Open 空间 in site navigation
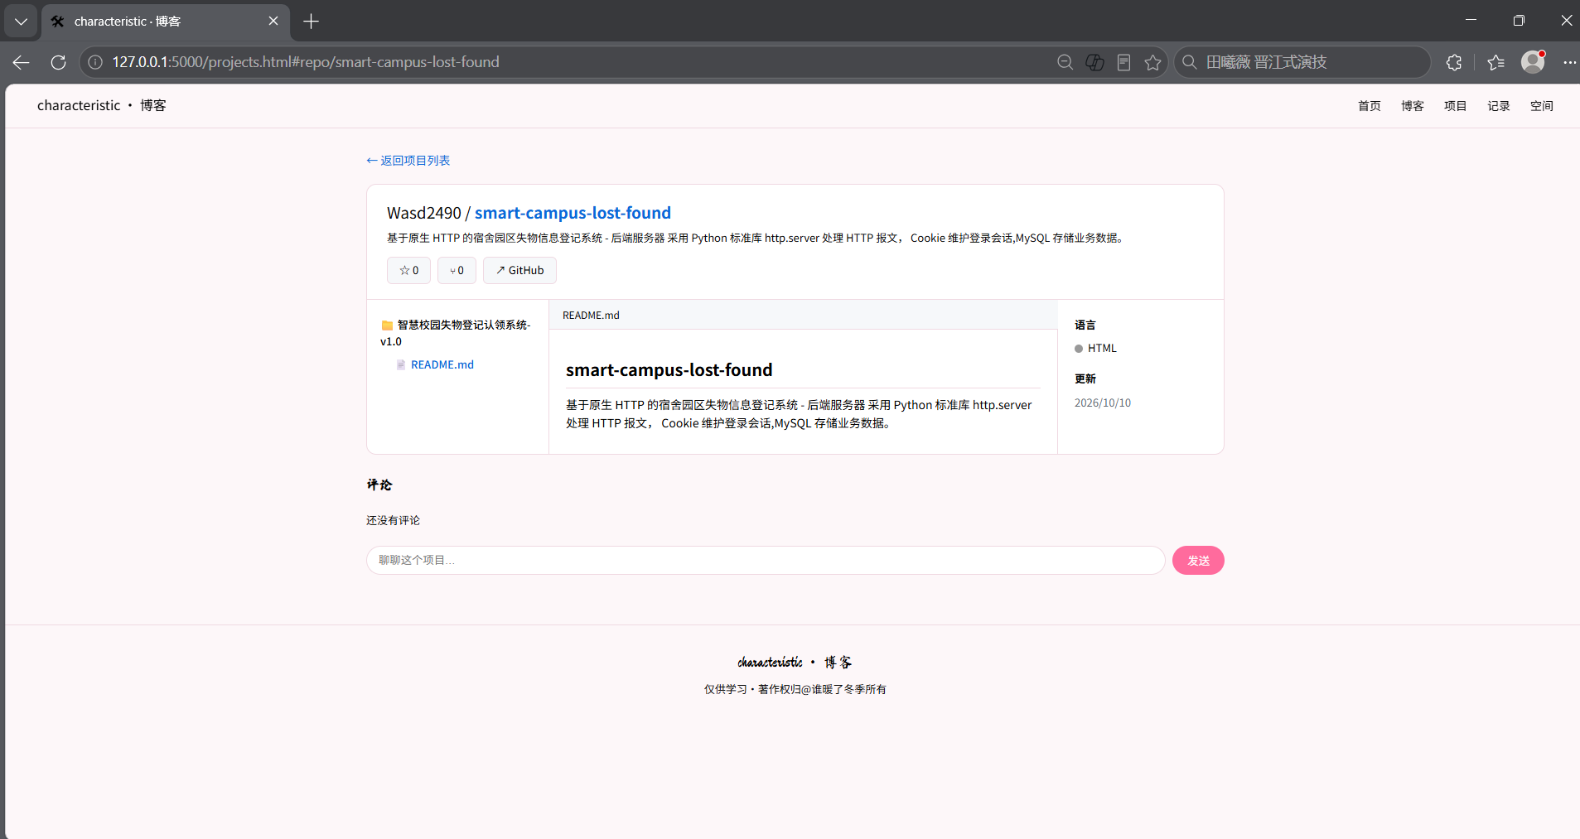The image size is (1580, 839). click(1542, 106)
